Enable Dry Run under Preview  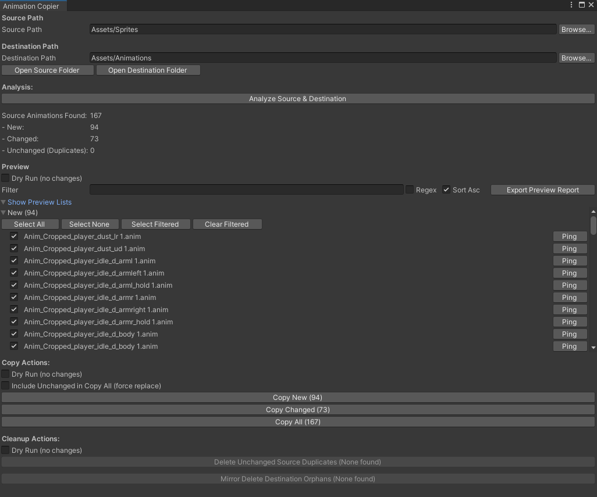tap(5, 178)
